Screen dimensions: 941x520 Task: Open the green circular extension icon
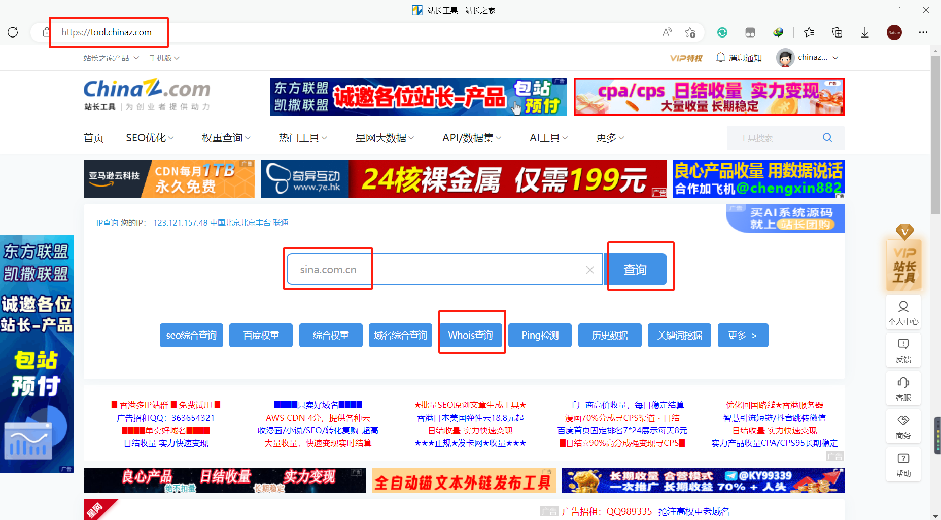[x=722, y=32]
